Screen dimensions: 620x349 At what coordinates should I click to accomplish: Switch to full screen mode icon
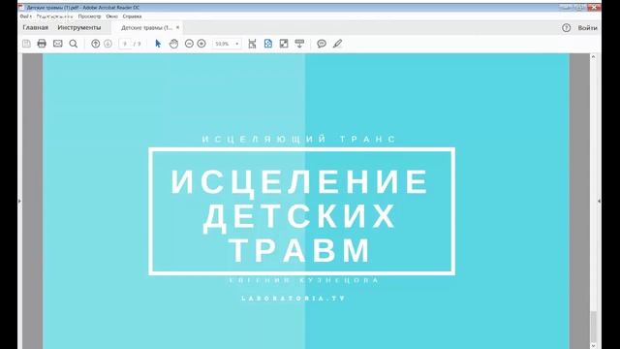tap(284, 44)
